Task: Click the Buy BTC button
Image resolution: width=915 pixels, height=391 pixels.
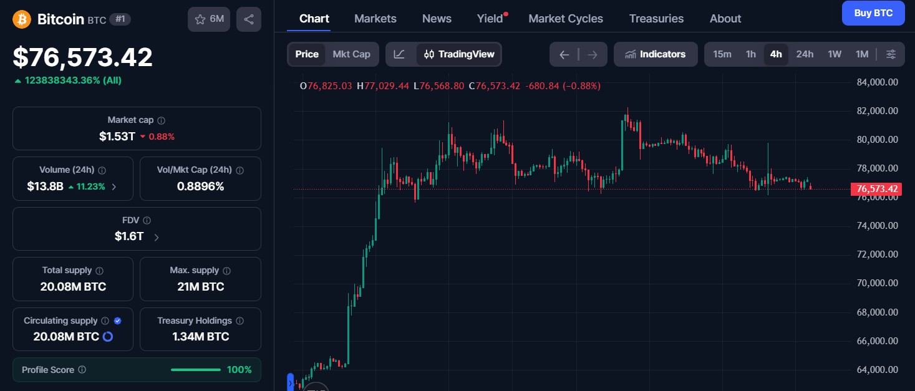Action: tap(873, 13)
